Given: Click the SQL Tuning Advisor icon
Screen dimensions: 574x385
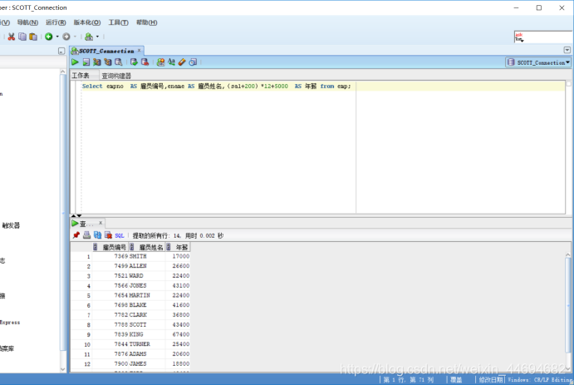Looking at the screenshot, I should click(119, 62).
